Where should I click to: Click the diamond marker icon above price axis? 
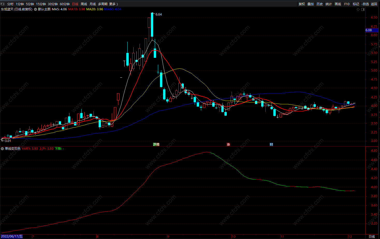(x=358, y=9)
